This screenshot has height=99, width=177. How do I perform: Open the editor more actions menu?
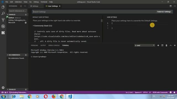175,6
